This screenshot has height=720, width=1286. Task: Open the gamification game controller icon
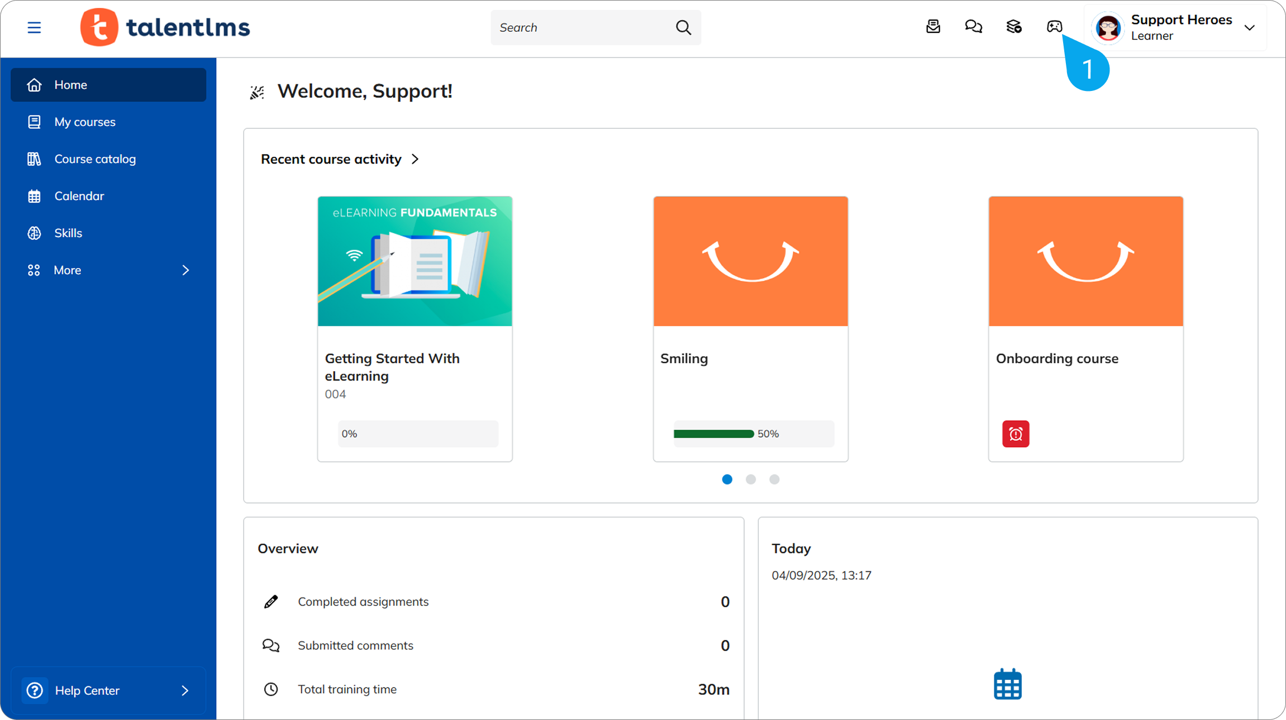[1054, 27]
